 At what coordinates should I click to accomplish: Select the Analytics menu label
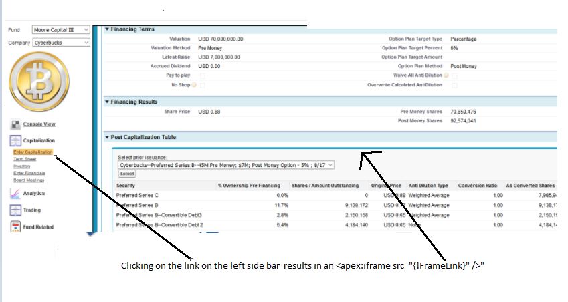pos(34,193)
